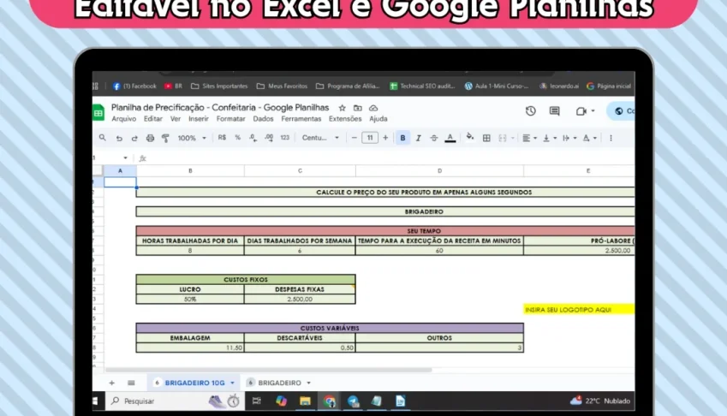Open the text wrapping dropdown
Viewport: 727px width, 416px height.
tap(569, 138)
